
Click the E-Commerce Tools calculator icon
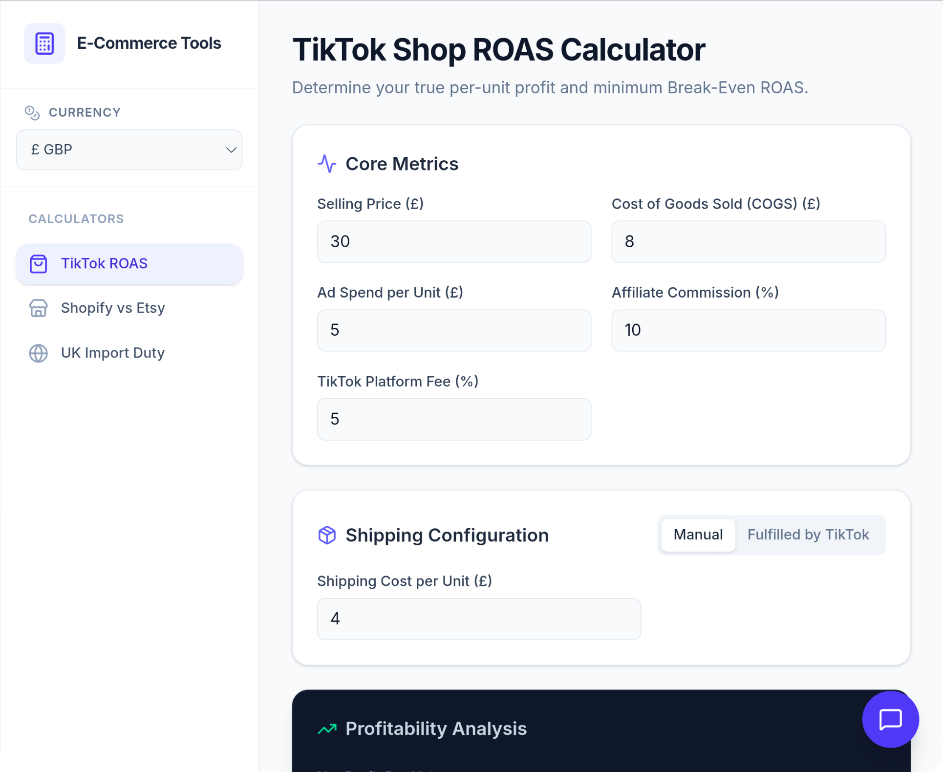click(44, 43)
